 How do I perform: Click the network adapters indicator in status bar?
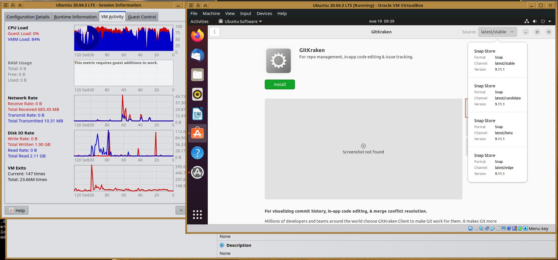coord(487,228)
